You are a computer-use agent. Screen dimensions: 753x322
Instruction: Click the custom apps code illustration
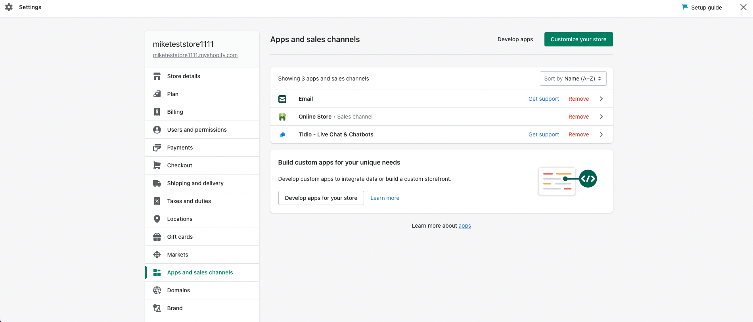(x=568, y=181)
